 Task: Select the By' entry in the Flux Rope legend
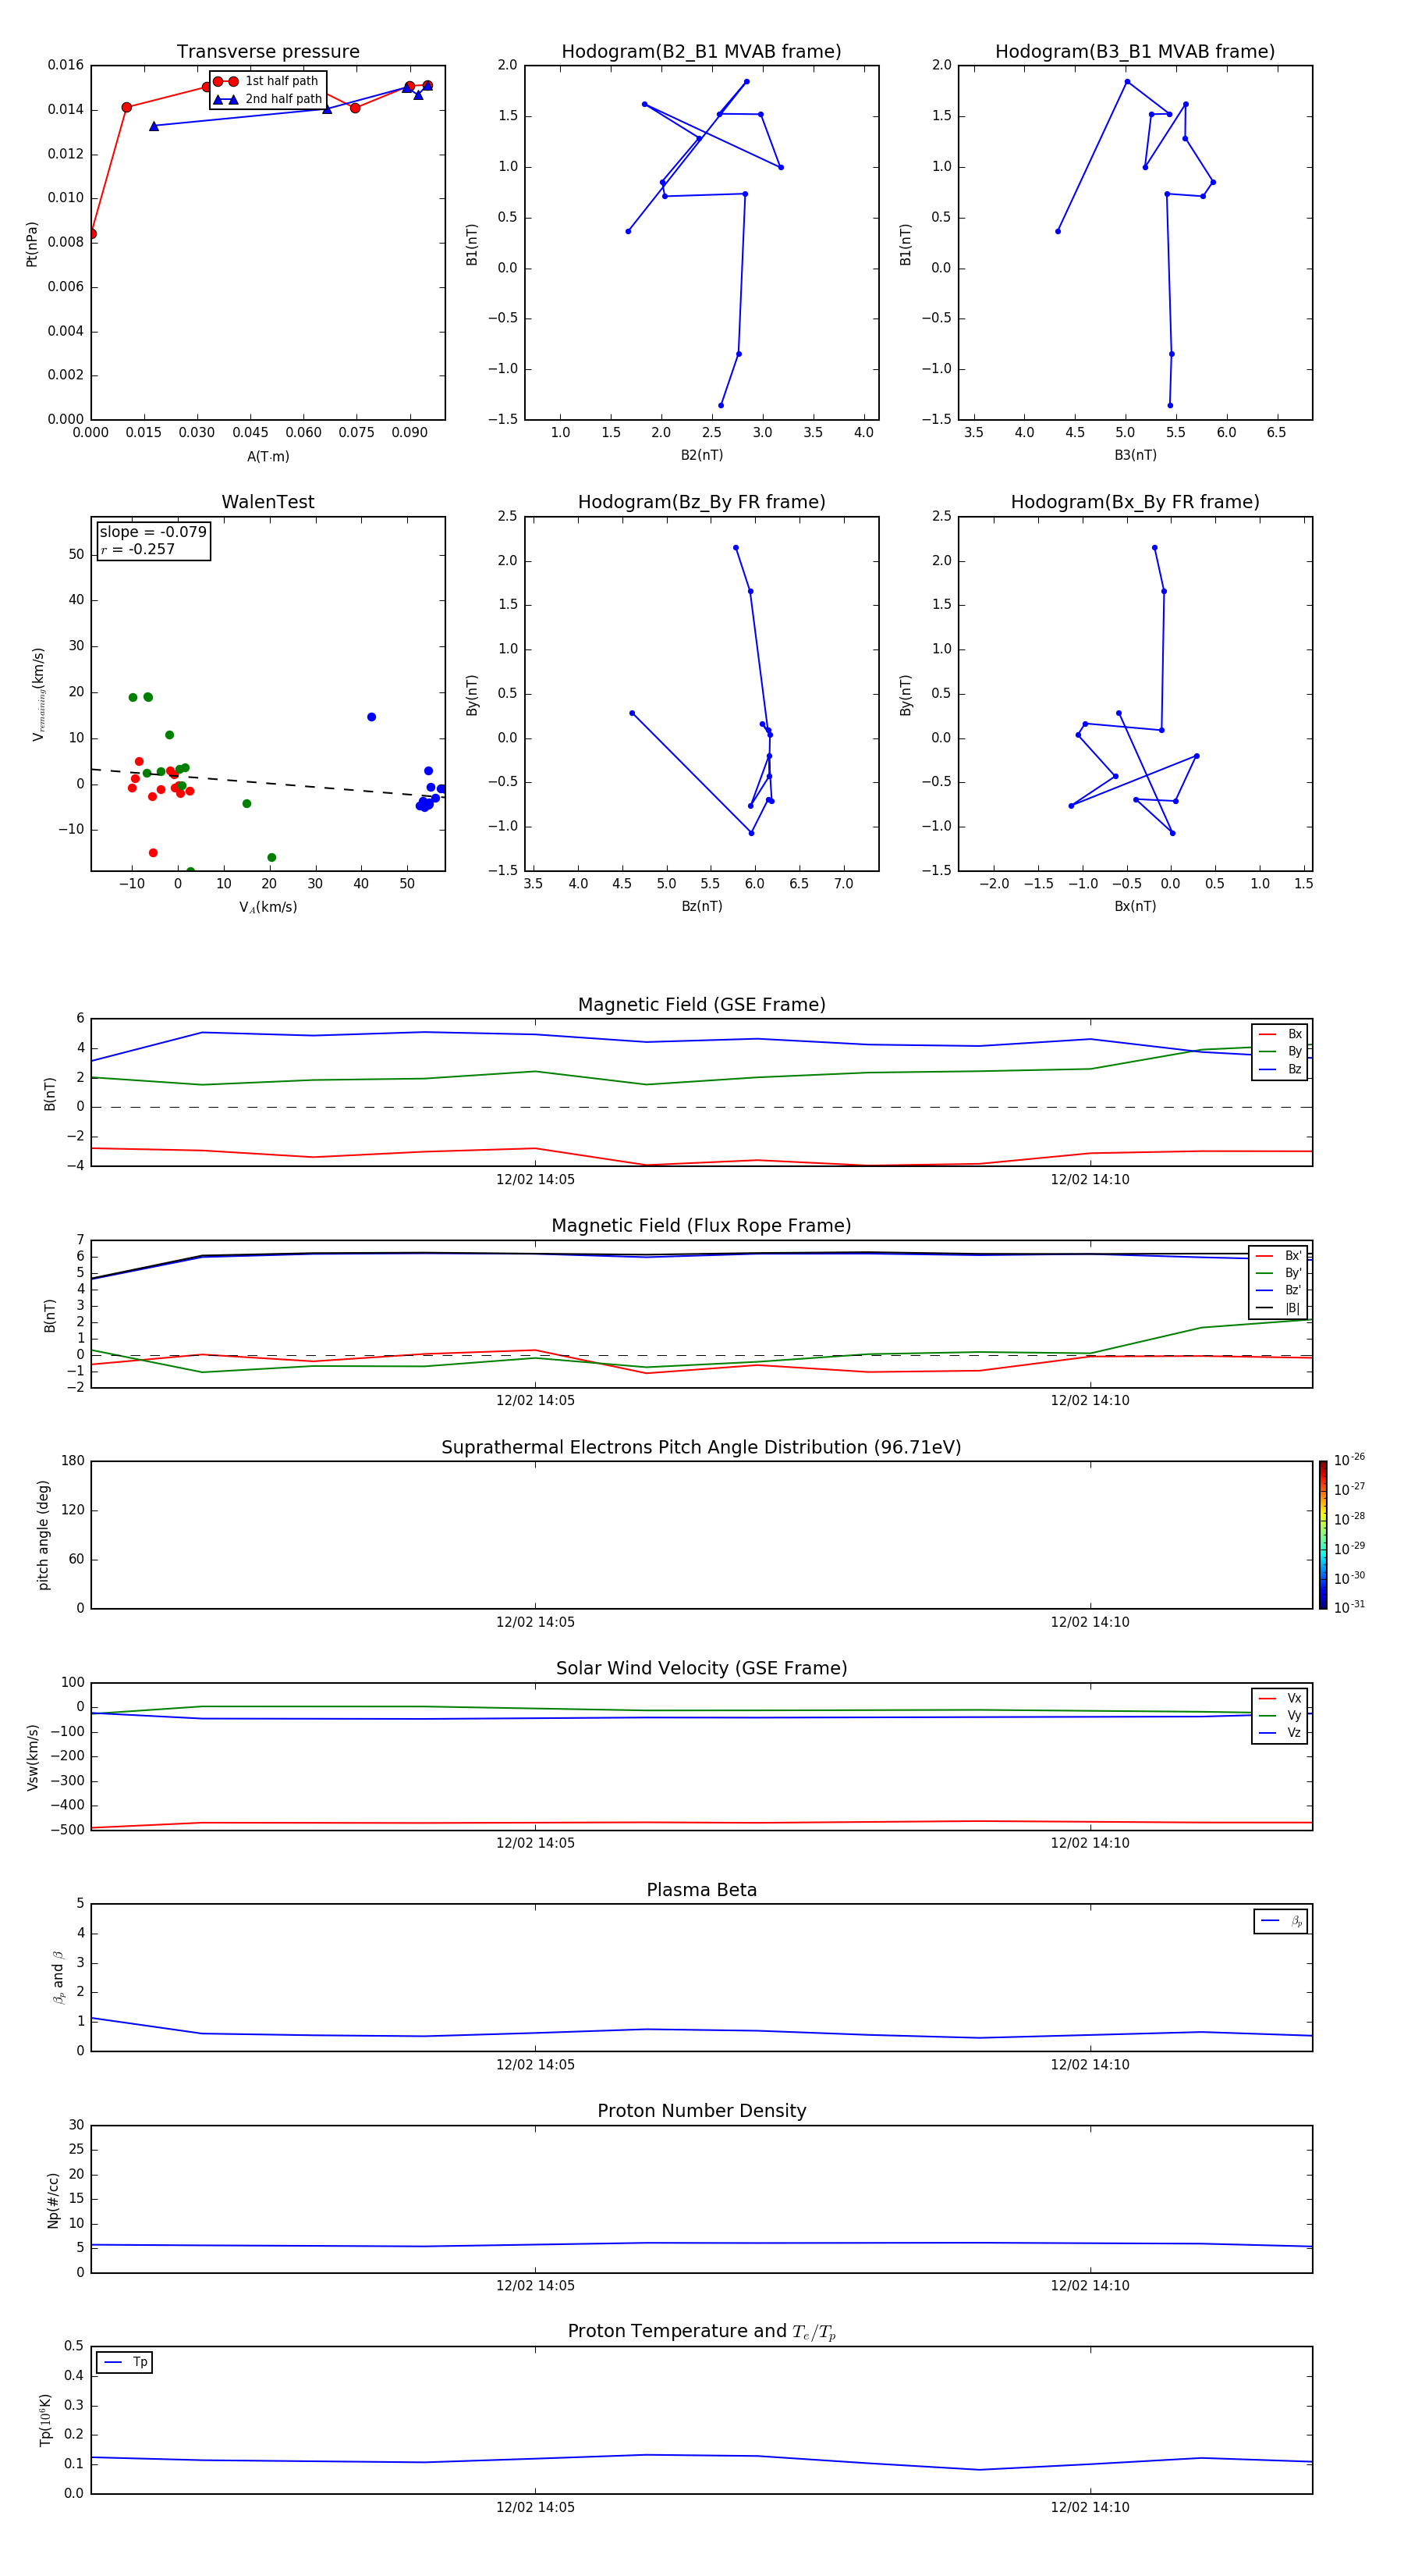pos(1278,1273)
